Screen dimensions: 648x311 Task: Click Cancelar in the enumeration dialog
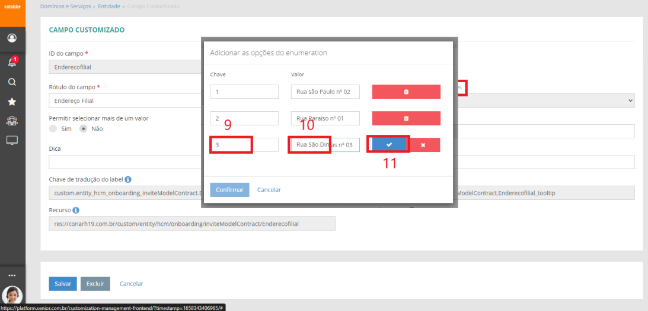(x=269, y=190)
